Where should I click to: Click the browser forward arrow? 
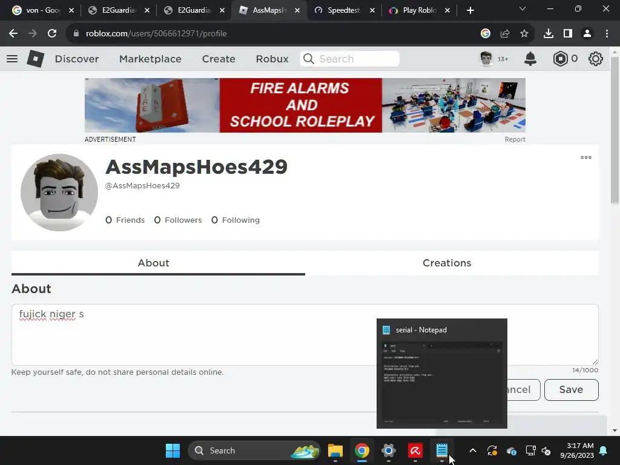click(x=33, y=34)
